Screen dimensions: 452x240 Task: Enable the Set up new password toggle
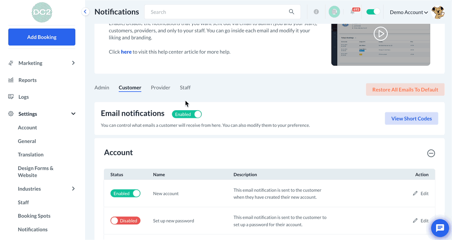126,221
